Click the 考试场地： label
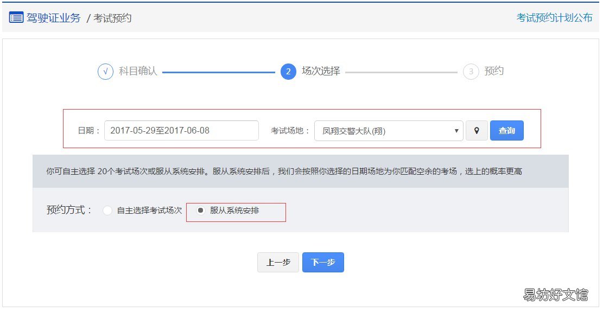Image resolution: width=603 pixels, height=312 pixels. pyautogui.click(x=290, y=131)
